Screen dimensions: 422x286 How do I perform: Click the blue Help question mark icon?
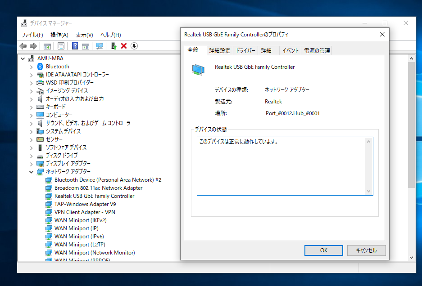click(75, 46)
